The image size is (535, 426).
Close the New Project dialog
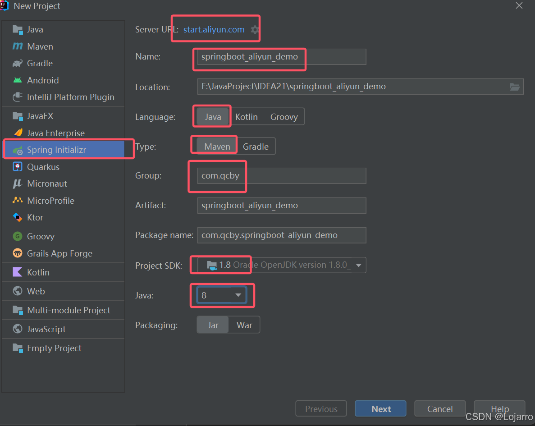tap(519, 5)
